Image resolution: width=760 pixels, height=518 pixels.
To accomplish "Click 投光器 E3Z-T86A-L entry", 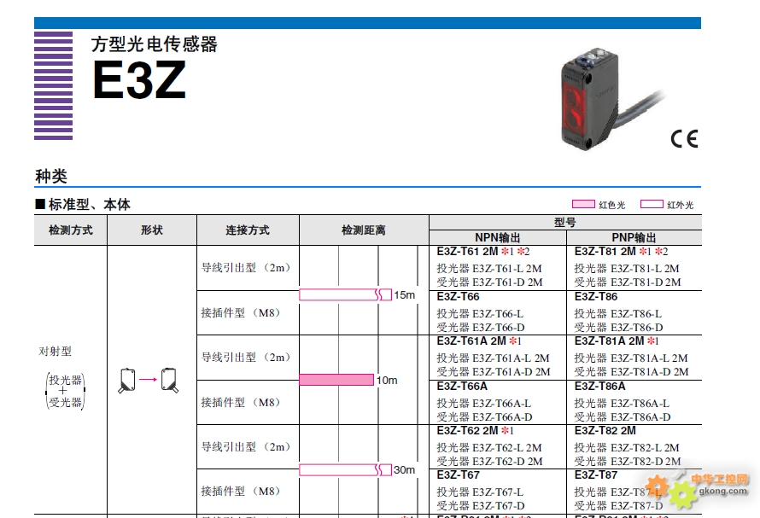I will pyautogui.click(x=622, y=403).
